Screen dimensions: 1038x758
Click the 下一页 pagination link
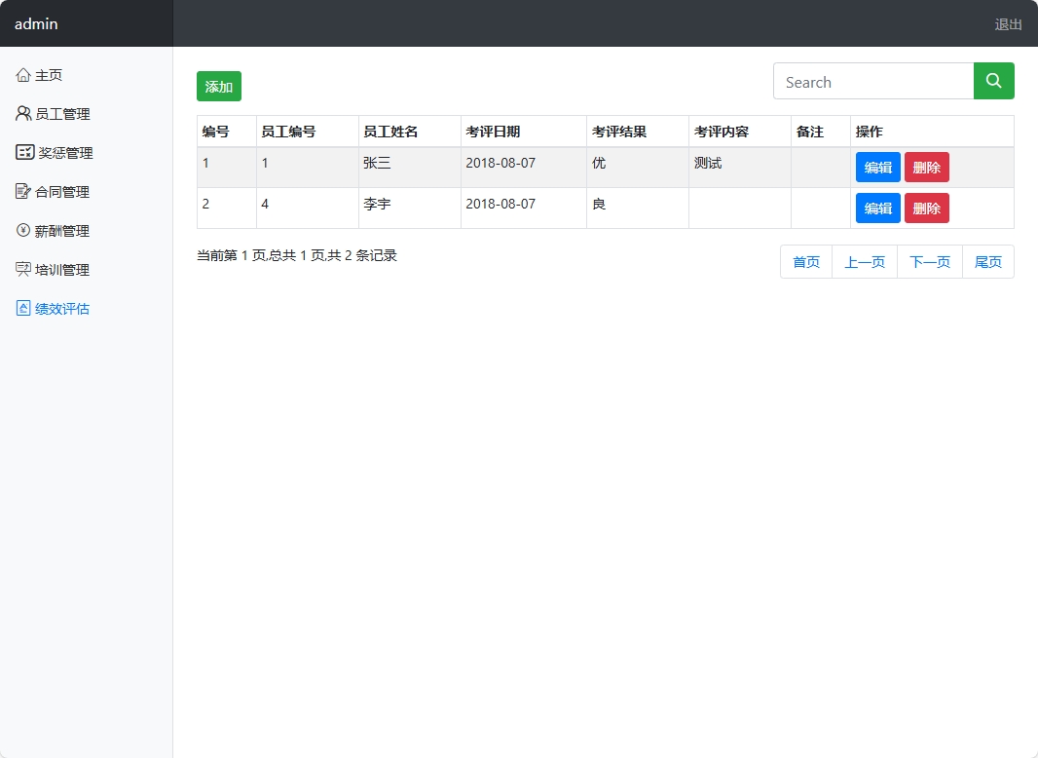pyautogui.click(x=928, y=261)
